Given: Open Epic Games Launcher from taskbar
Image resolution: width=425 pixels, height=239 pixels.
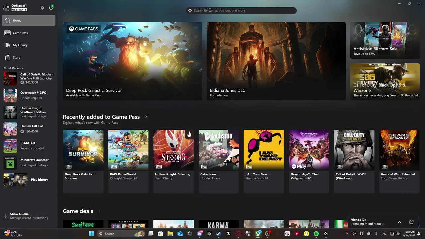Looking at the screenshot, I should (209, 234).
